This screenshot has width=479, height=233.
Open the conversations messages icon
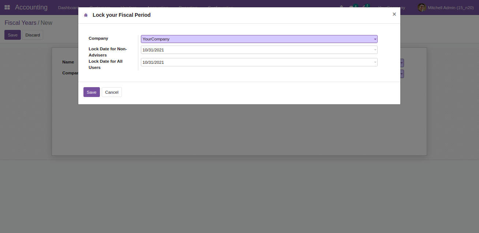pos(352,7)
